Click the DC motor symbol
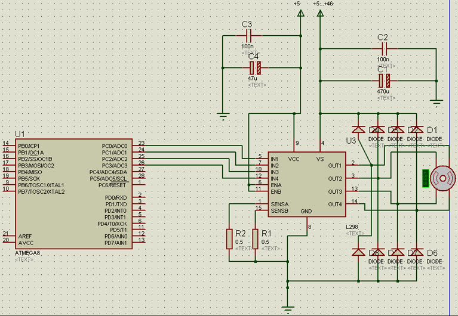 coord(443,179)
